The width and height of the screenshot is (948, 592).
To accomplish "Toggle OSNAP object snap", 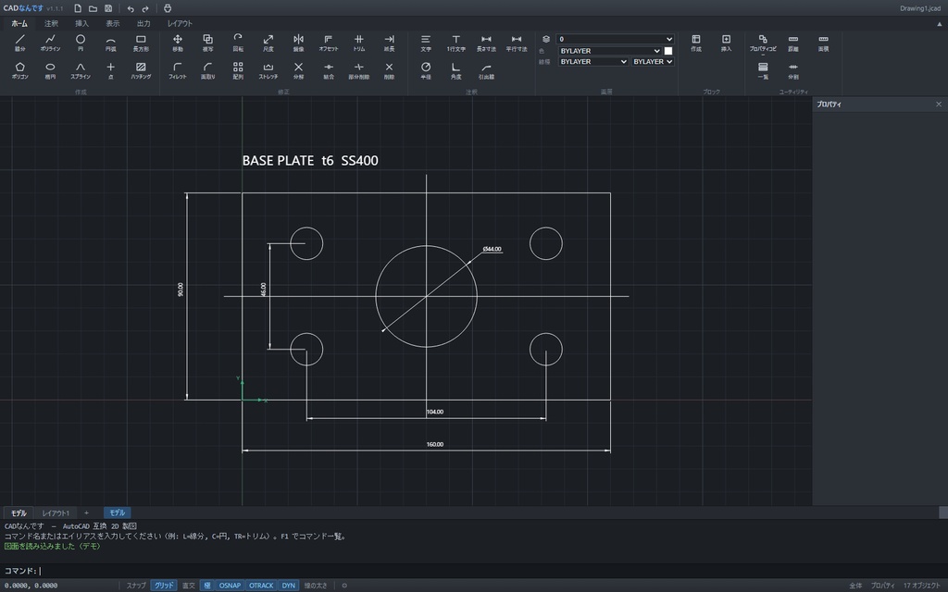I will coord(230,586).
